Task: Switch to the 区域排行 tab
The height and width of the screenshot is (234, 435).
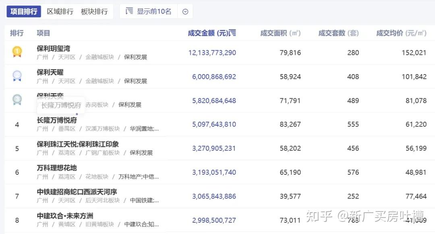Action: 60,12
